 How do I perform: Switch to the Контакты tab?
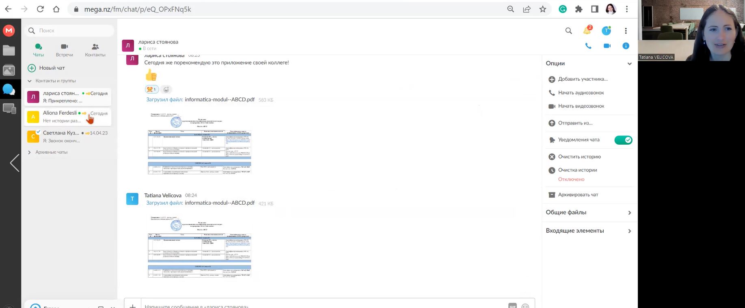click(x=95, y=50)
